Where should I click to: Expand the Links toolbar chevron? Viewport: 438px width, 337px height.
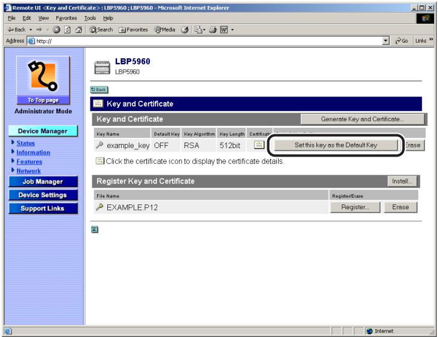(431, 40)
